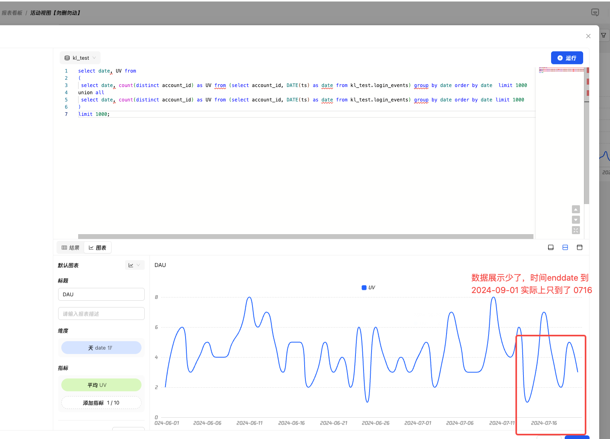Click the 活动视图【勿删勿动】 breadcrumb
Image resolution: width=610 pixels, height=439 pixels.
pyautogui.click(x=56, y=13)
